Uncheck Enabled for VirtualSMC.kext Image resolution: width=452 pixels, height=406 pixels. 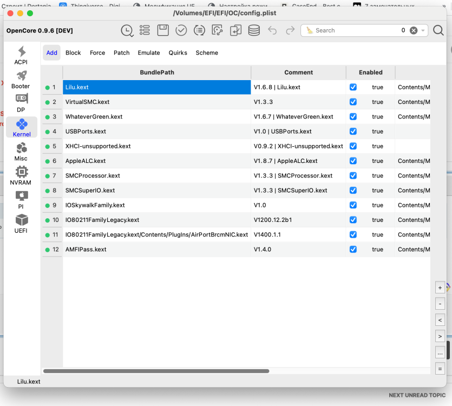[353, 102]
